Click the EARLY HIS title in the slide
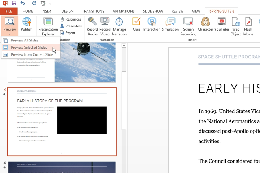 (x=229, y=88)
